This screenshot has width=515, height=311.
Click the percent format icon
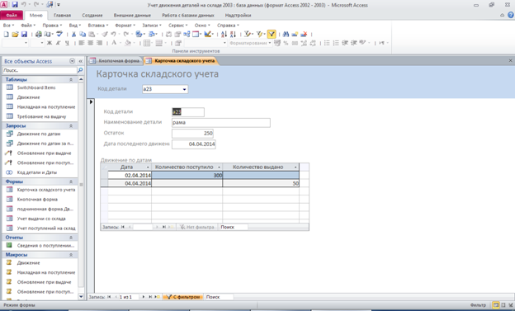286,43
